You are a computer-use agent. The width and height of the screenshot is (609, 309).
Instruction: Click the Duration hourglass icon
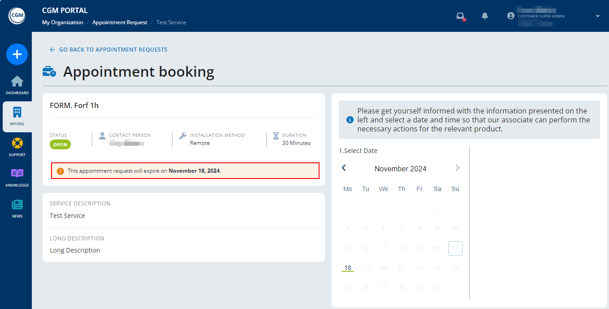coord(276,135)
